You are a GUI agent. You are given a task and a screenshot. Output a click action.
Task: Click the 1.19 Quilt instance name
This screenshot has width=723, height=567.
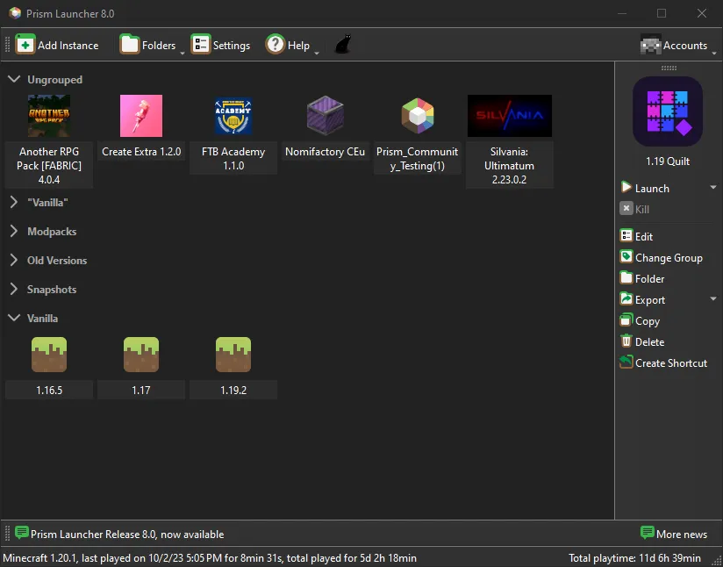pyautogui.click(x=668, y=161)
